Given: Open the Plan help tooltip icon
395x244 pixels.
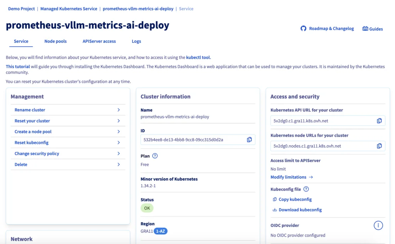Looking at the screenshot, I should pyautogui.click(x=154, y=156).
